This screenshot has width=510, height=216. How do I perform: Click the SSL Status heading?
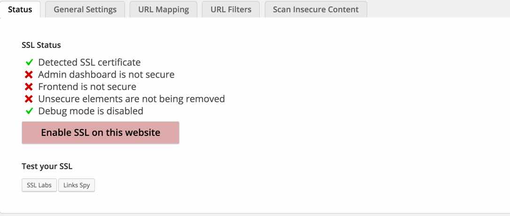pyautogui.click(x=41, y=45)
